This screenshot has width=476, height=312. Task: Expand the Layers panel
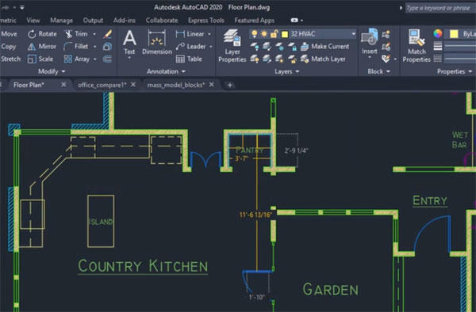287,71
